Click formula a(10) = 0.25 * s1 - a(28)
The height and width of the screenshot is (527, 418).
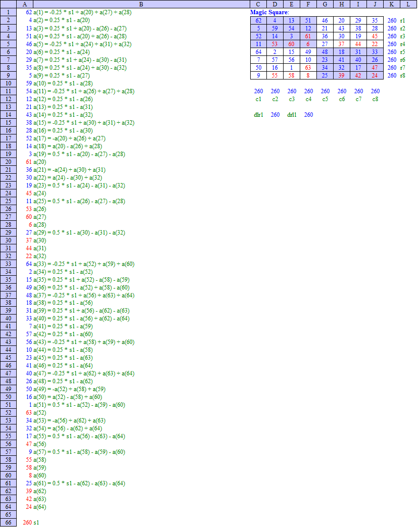coord(63,83)
